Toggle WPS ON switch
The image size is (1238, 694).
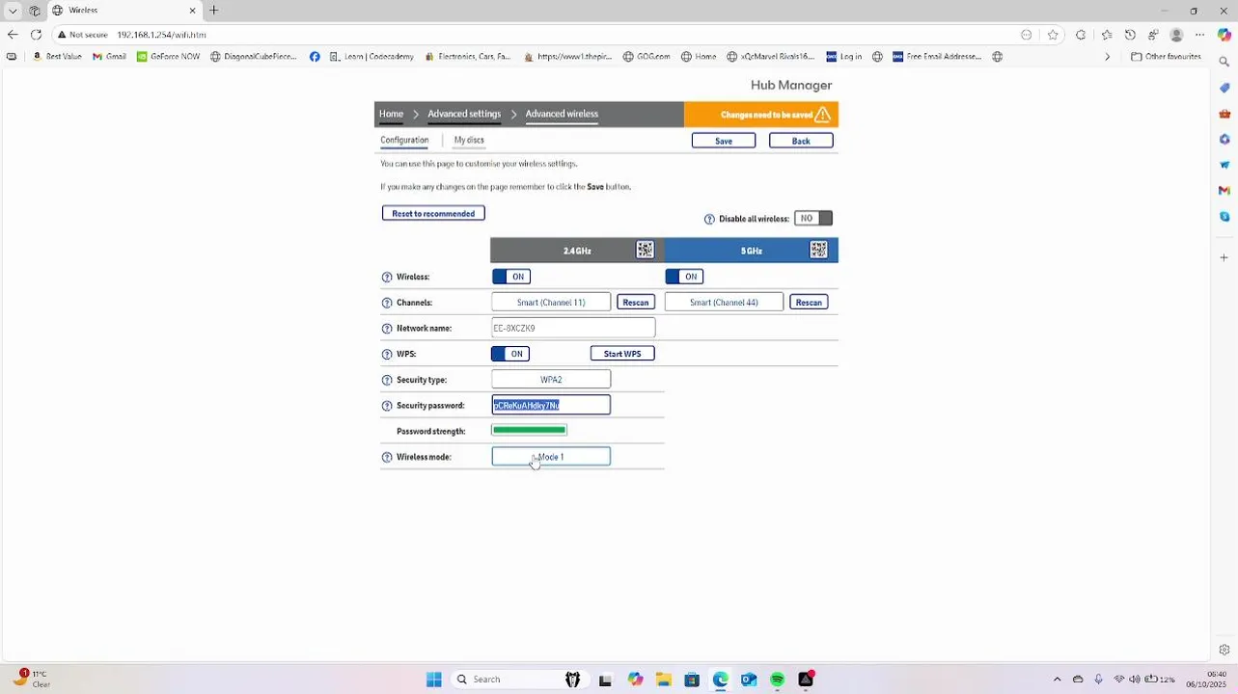tap(510, 354)
